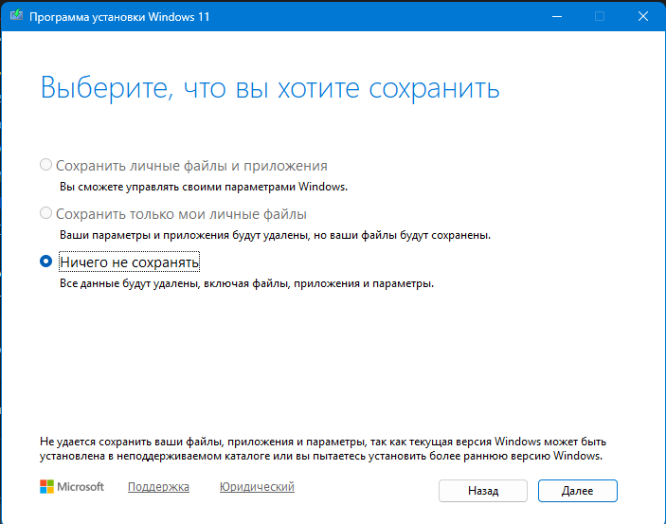Click the 'Далее' button
This screenshot has width=666, height=524.
click(x=577, y=491)
